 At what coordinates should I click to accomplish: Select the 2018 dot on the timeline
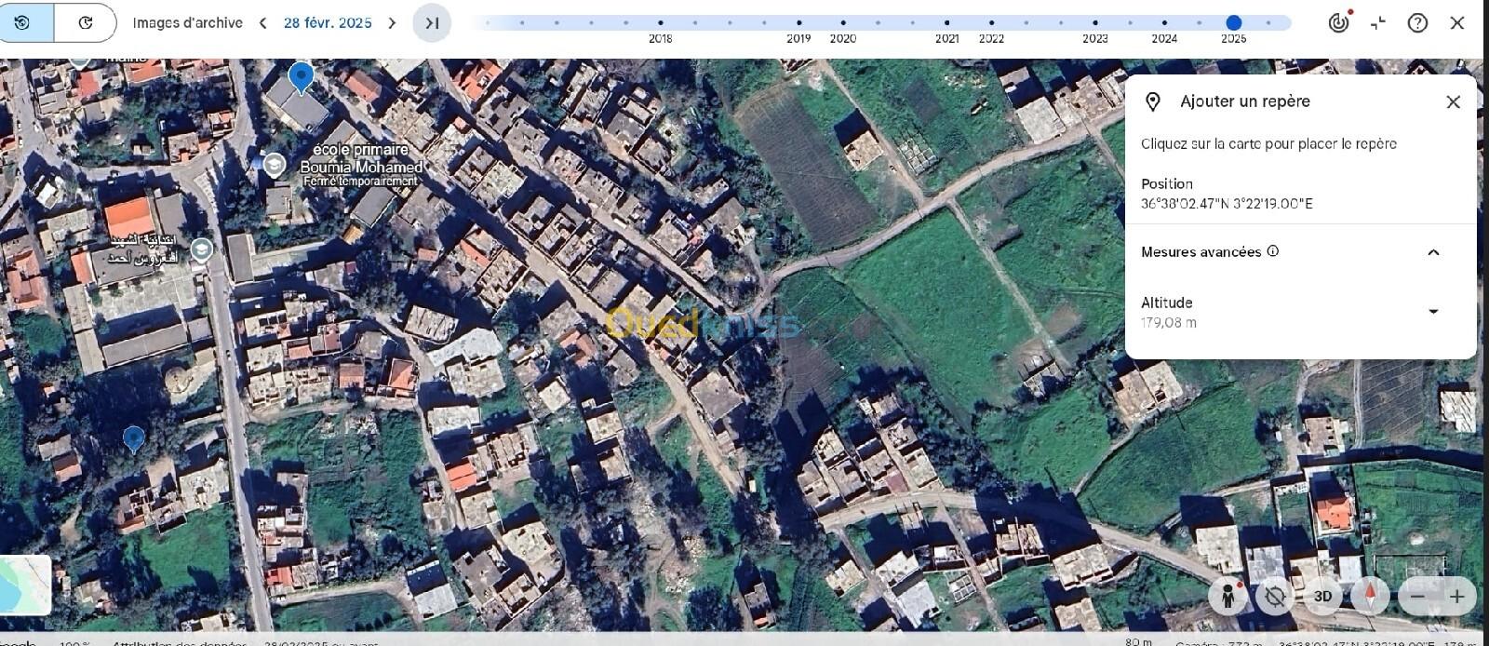tap(661, 22)
